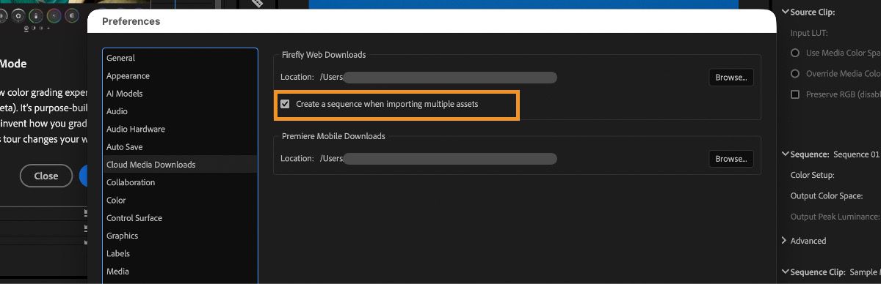
Task: Click the Preferences dialog title
Action: point(131,21)
